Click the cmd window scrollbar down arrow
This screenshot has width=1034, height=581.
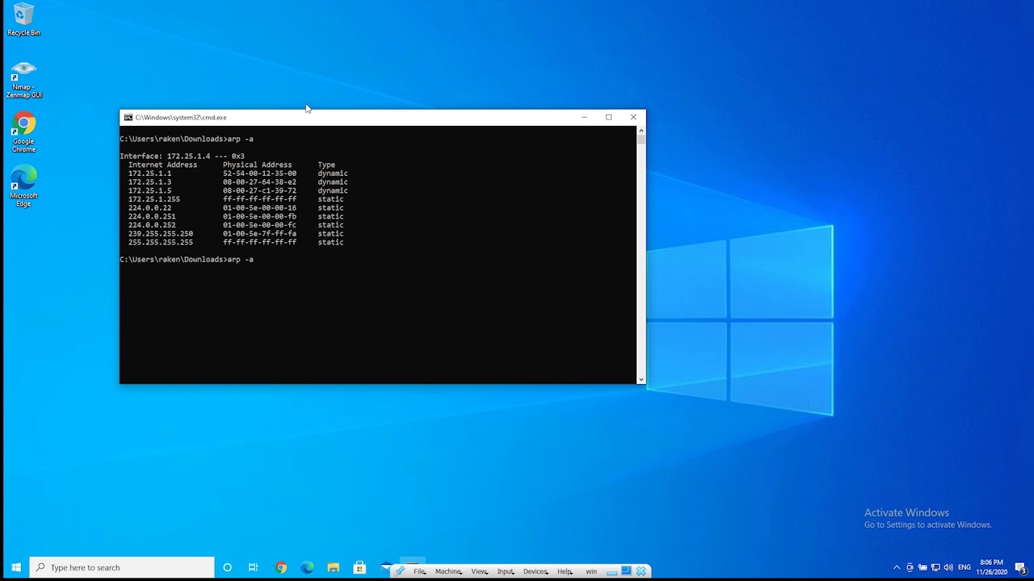[x=641, y=379]
